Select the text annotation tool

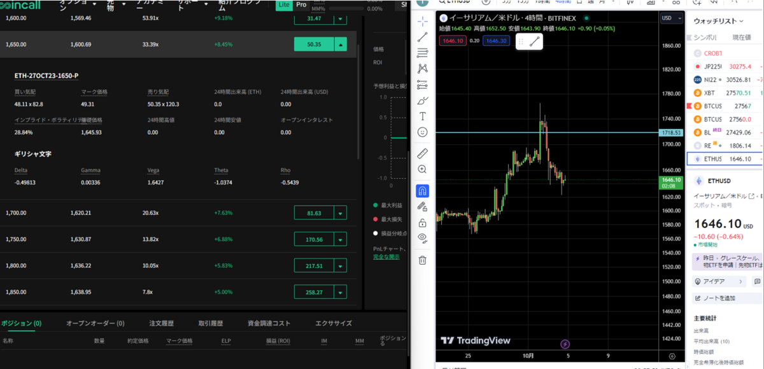point(423,116)
